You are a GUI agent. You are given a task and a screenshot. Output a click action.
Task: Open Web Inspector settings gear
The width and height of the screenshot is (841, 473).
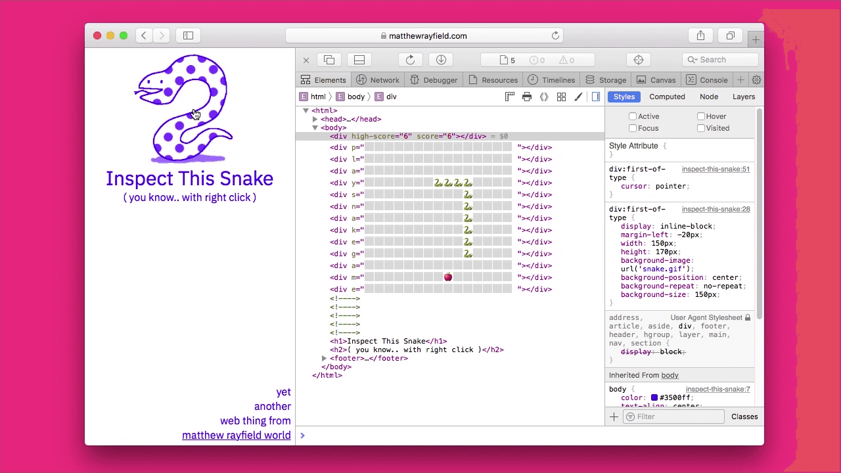click(x=756, y=80)
